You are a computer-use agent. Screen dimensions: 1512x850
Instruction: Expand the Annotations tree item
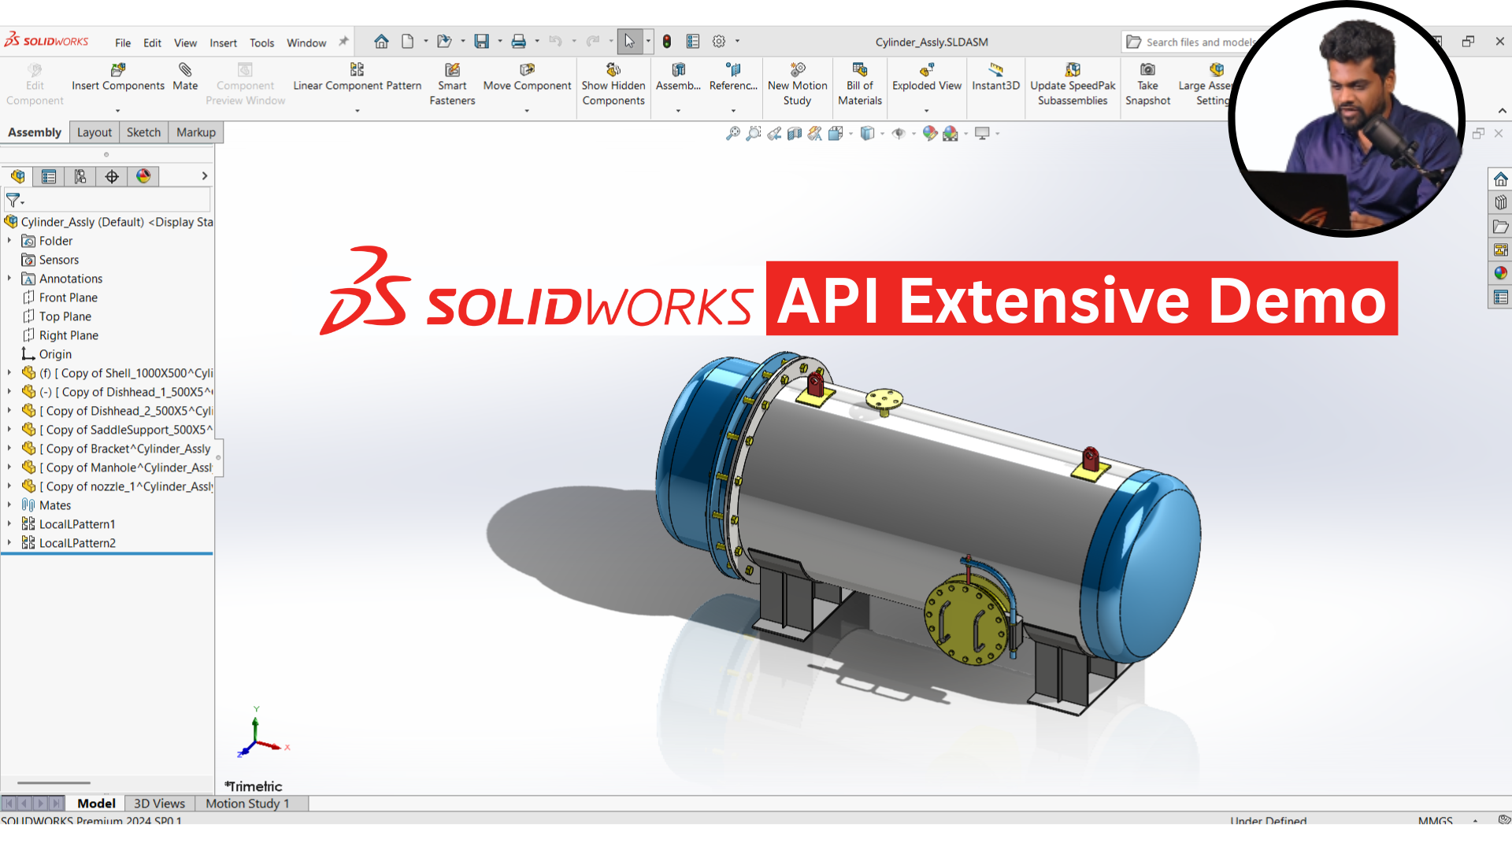click(9, 279)
